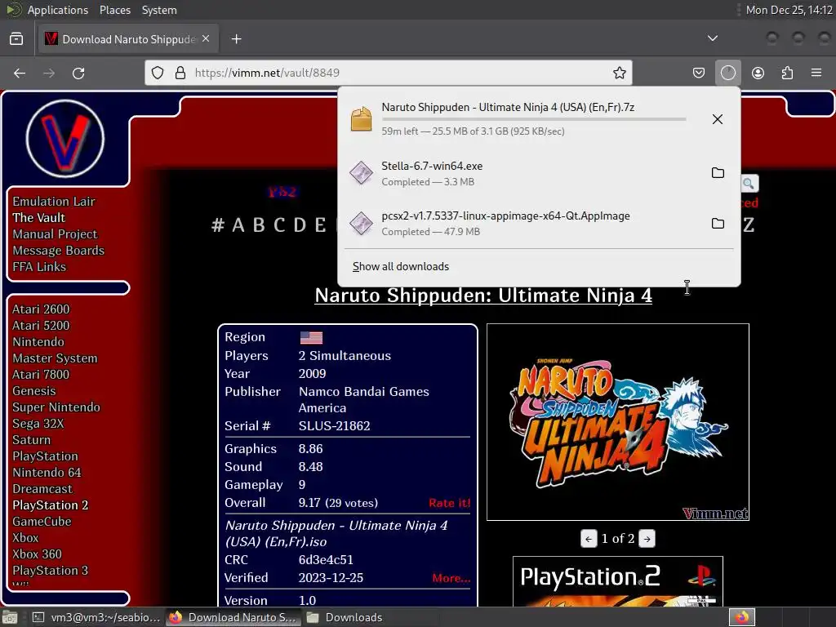Open the Firefox hamburger menu
This screenshot has height=627, width=836.
click(816, 73)
